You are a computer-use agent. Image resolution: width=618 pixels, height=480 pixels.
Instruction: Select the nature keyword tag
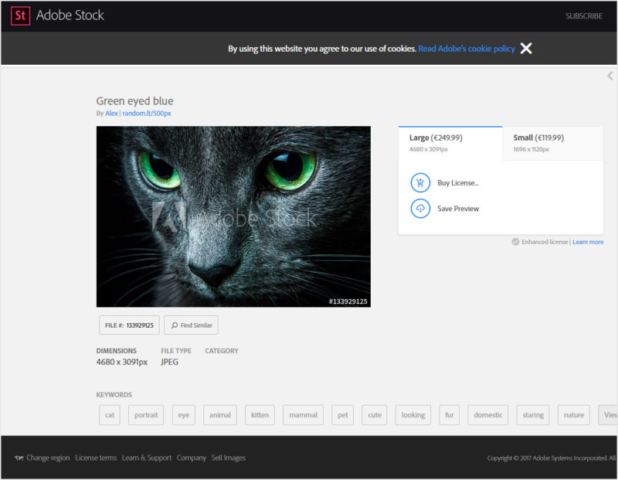pyautogui.click(x=574, y=415)
